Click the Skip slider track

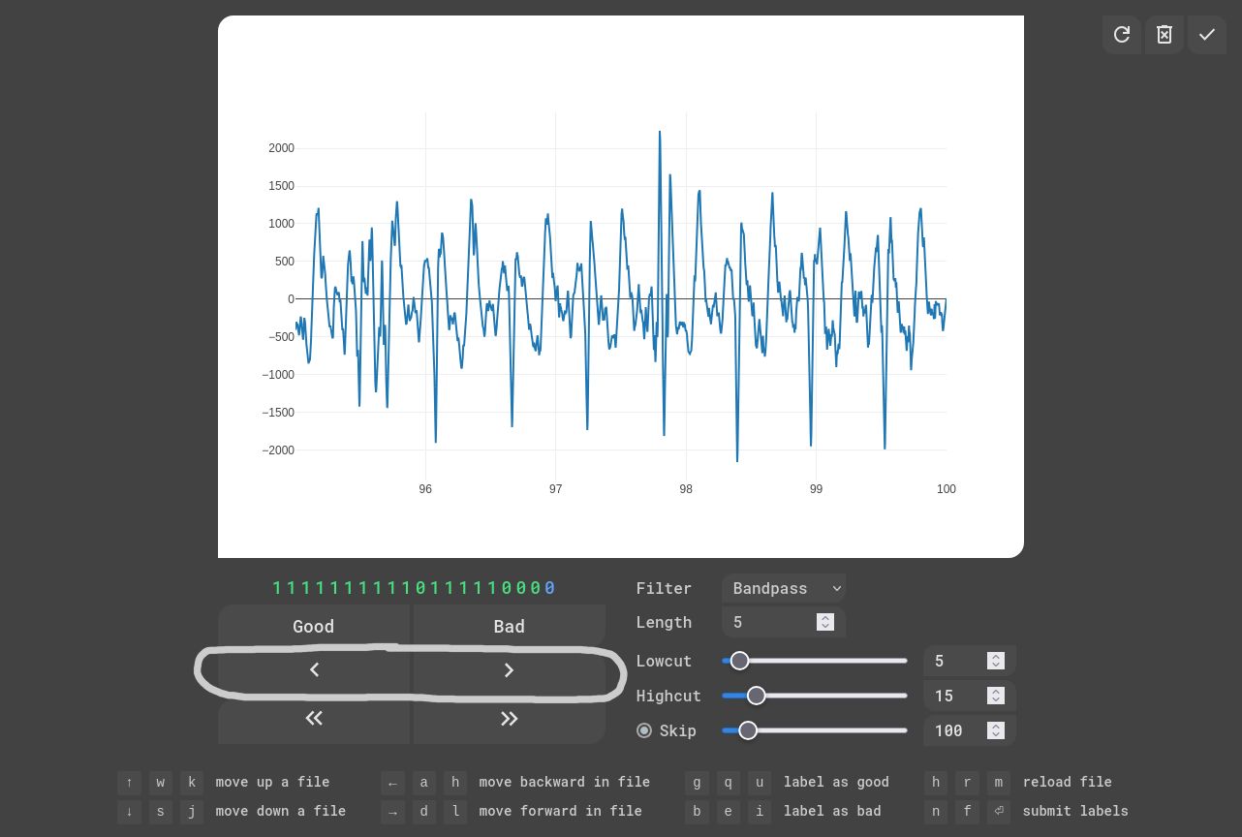833,730
